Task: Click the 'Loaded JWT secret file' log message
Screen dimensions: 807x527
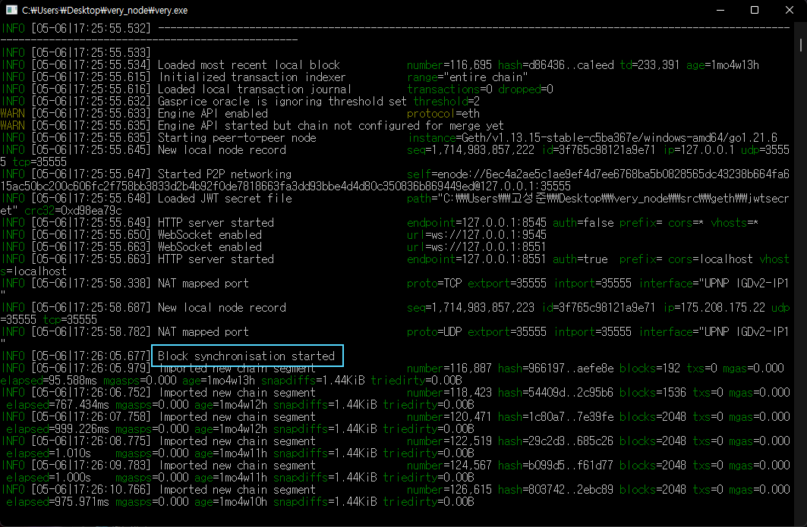Action: pyautogui.click(x=224, y=199)
